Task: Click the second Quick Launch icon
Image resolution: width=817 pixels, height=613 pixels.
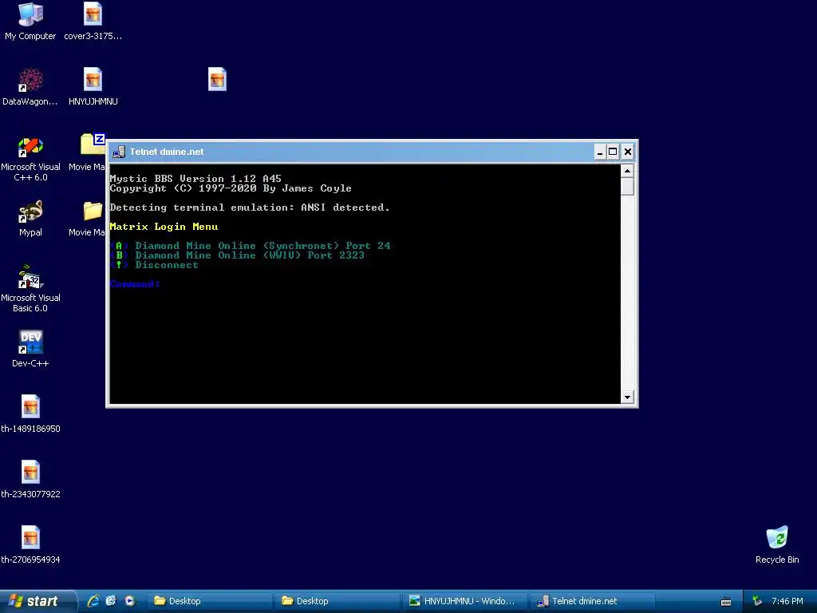Action: (111, 601)
